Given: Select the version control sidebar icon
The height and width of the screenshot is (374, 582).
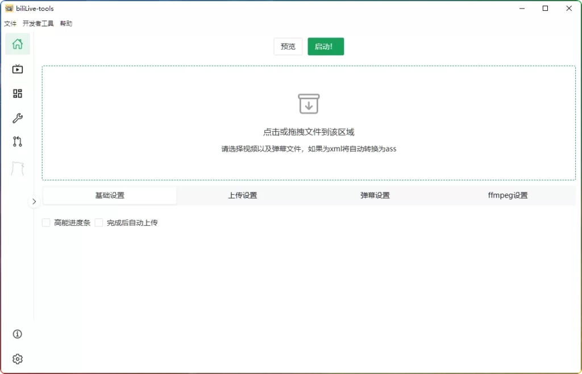Looking at the screenshot, I should point(17,141).
